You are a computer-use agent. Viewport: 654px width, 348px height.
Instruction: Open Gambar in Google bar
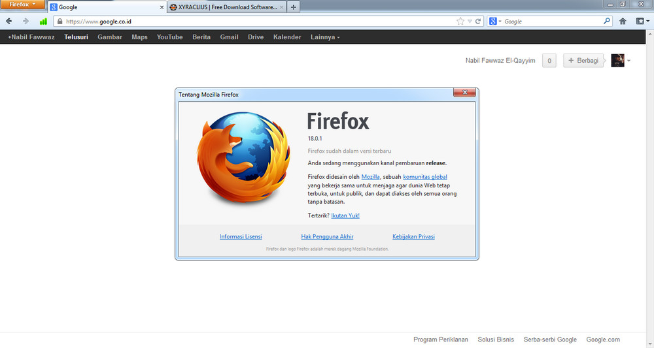pos(110,37)
